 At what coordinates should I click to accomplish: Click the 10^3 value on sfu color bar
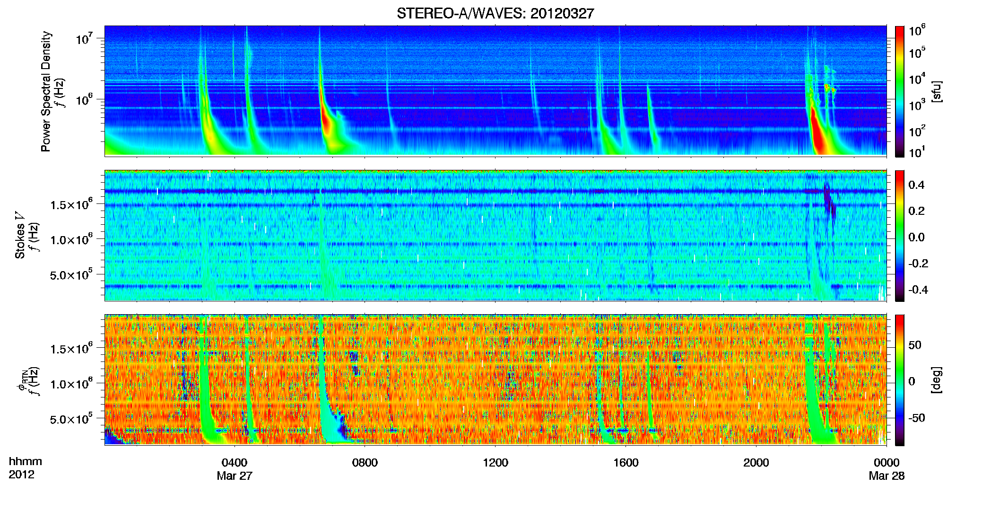917,105
